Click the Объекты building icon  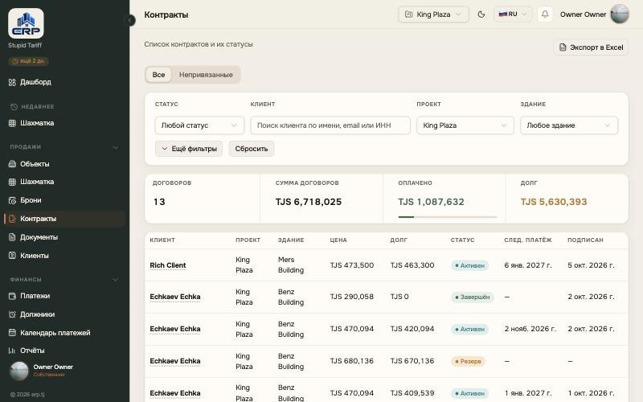[12, 164]
